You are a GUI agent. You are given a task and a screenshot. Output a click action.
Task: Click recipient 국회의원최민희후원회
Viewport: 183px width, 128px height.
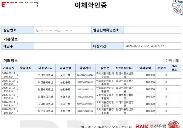[105, 75]
